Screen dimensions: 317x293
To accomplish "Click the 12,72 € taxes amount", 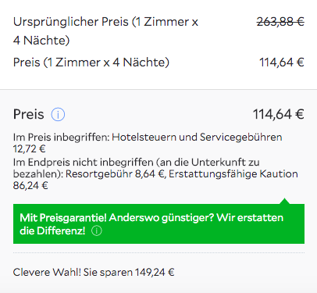I will [x=30, y=149].
